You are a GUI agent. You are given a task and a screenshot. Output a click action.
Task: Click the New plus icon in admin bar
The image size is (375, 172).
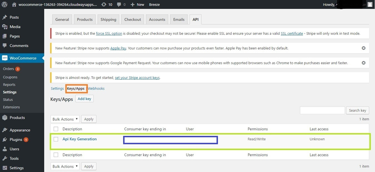pyautogui.click(x=133, y=4)
